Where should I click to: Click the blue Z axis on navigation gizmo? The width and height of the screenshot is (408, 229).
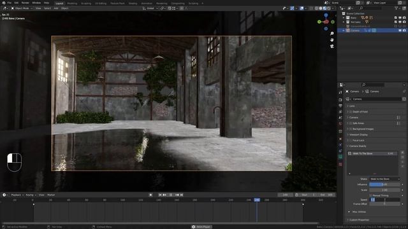(326, 15)
